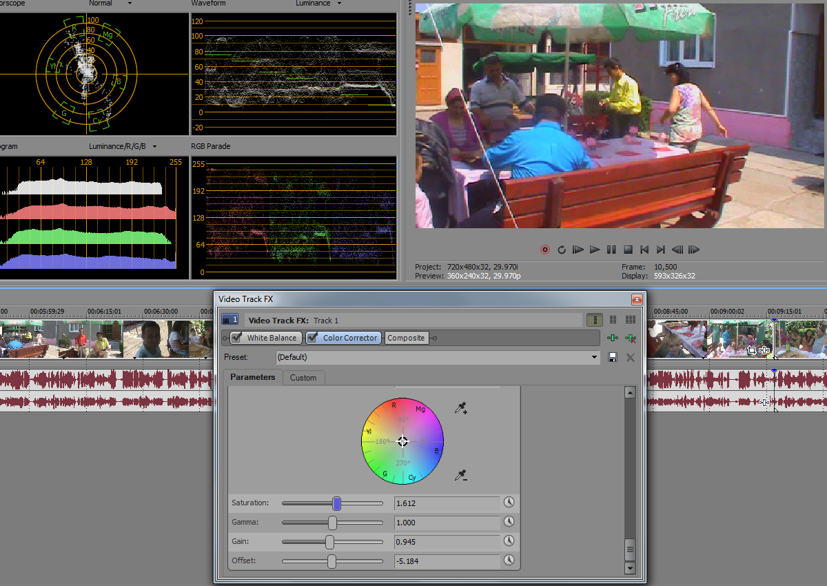Image resolution: width=827 pixels, height=586 pixels.
Task: Uncheck the Color Corrector effect
Action: 312,338
